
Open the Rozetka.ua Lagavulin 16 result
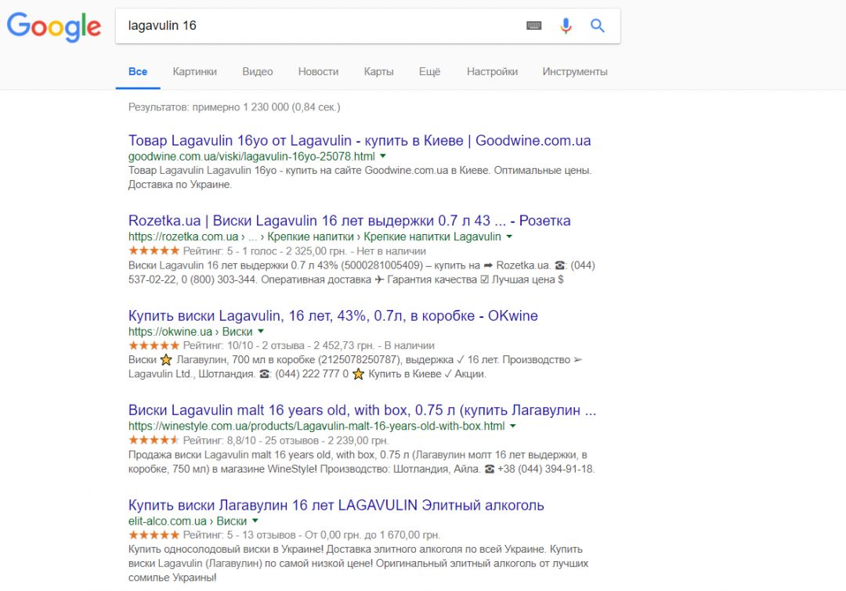[x=349, y=221]
